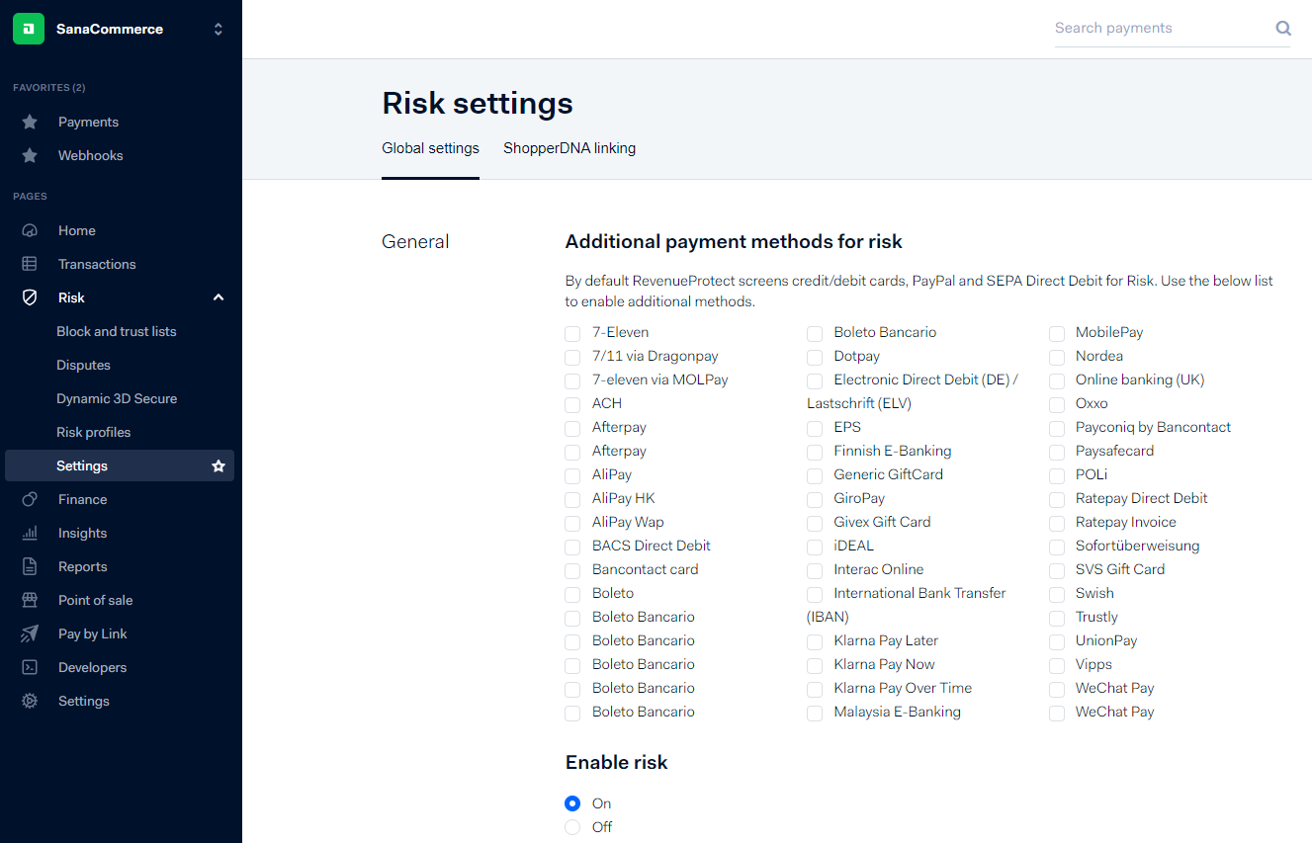The image size is (1312, 843).
Task: Open Transactions page link
Action: pos(97,264)
